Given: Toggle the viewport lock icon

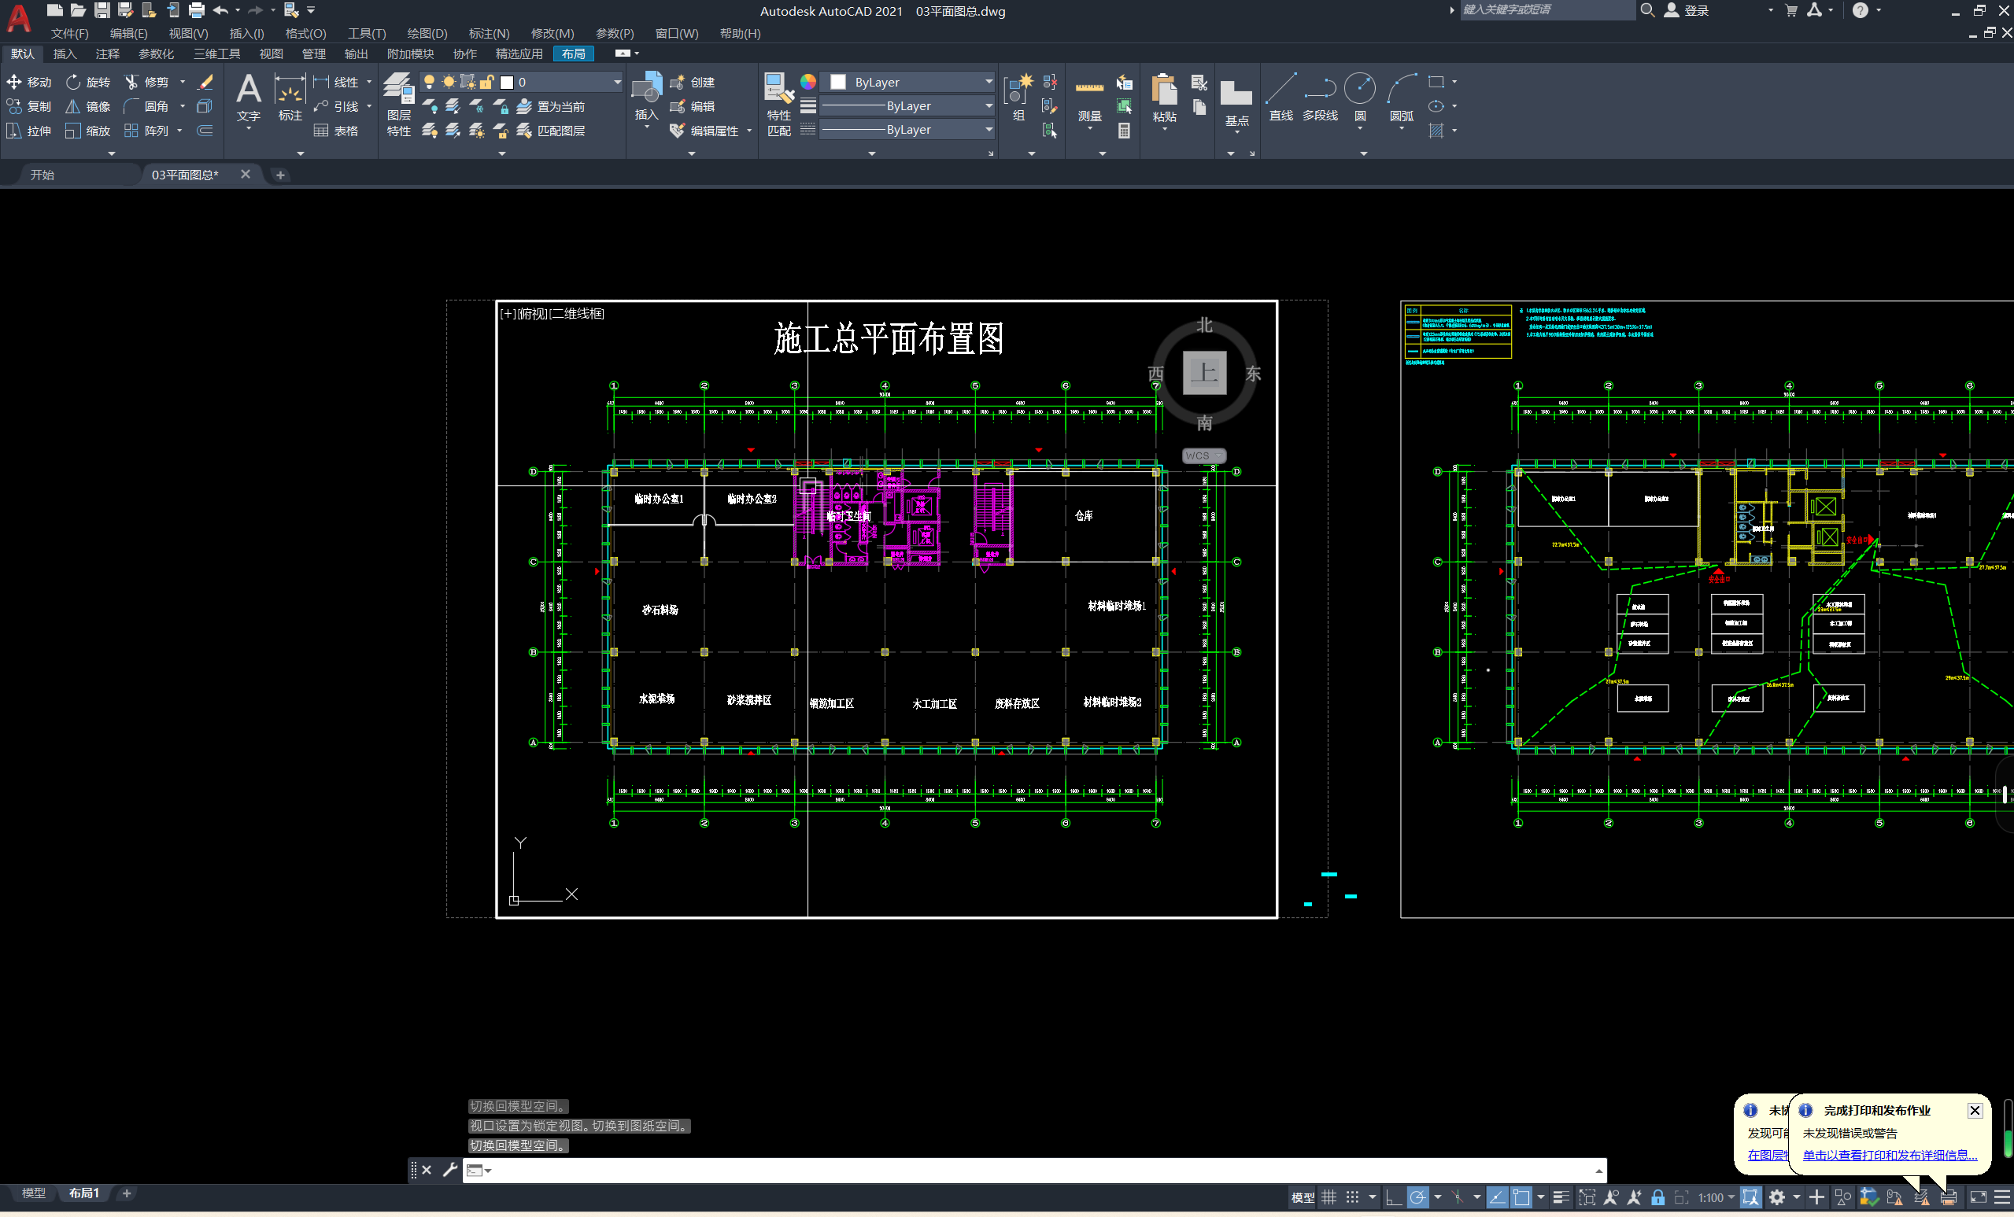Looking at the screenshot, I should [x=1657, y=1197].
